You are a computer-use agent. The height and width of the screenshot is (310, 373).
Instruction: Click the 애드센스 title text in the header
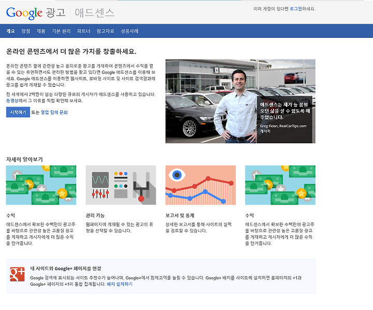pyautogui.click(x=94, y=13)
